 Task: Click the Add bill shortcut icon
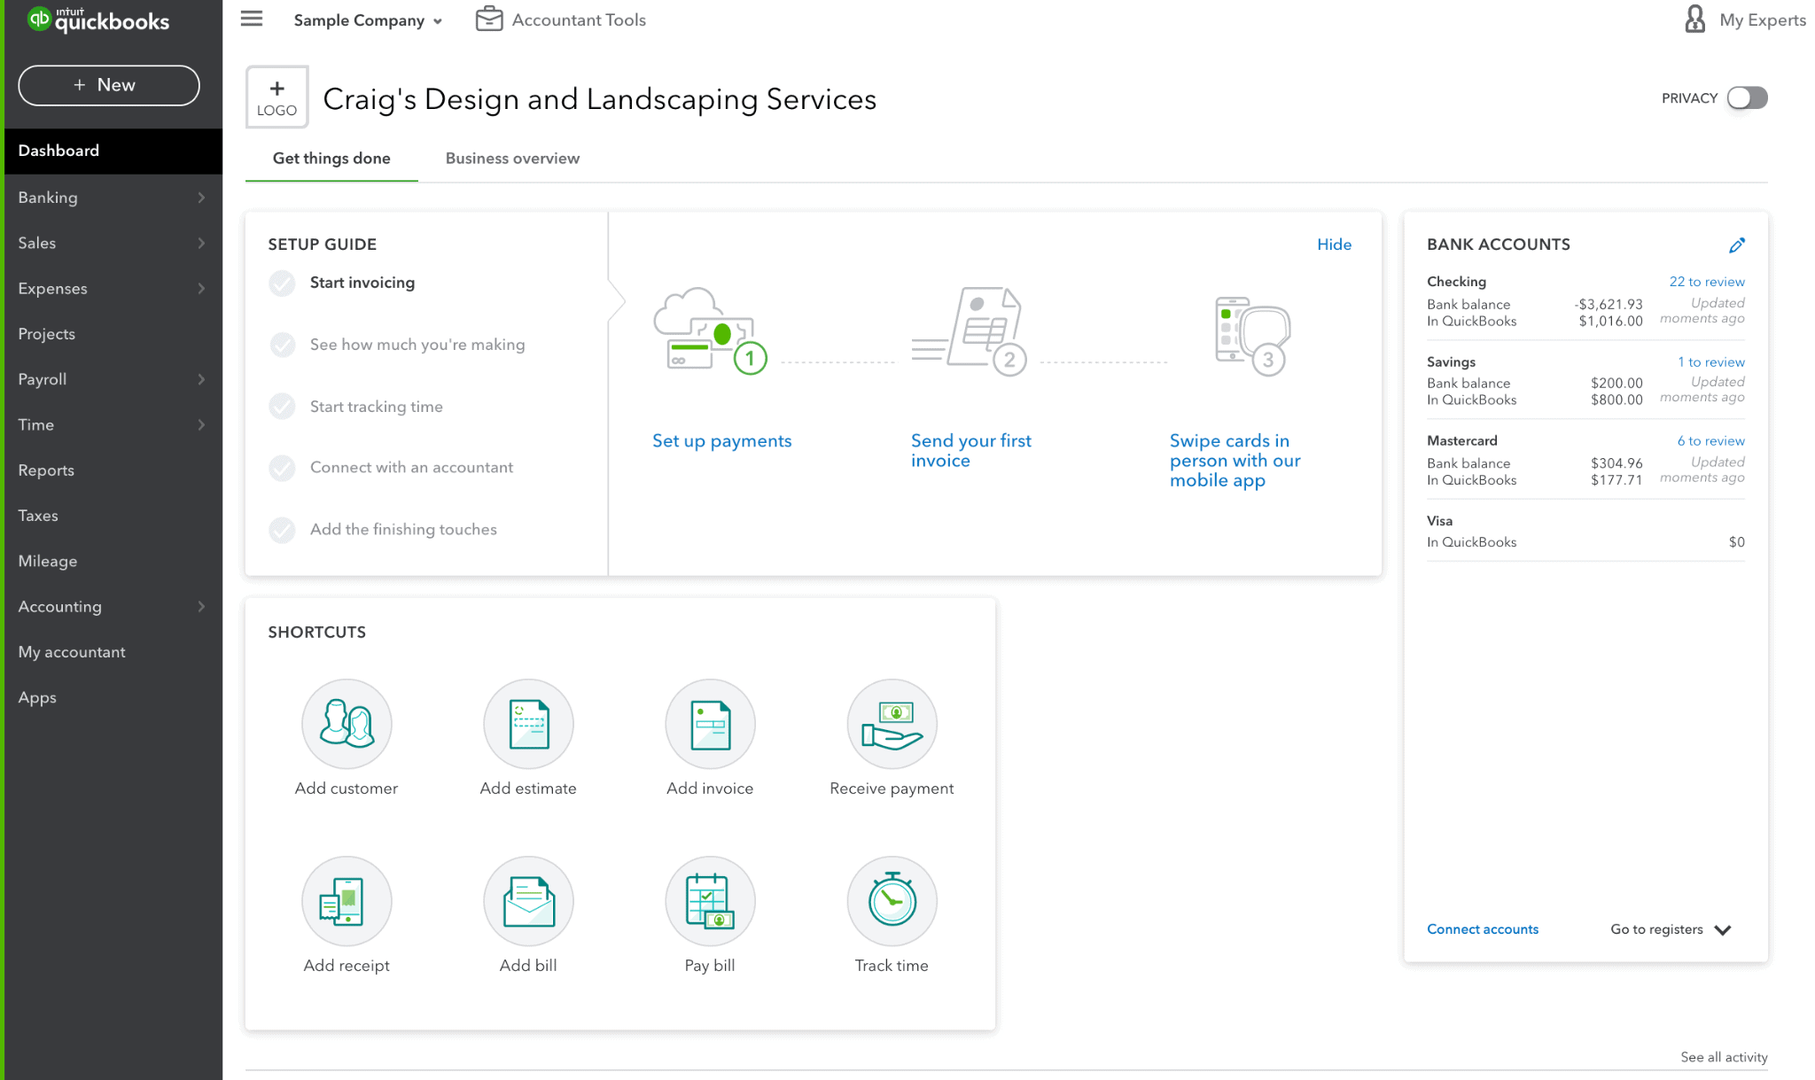[528, 900]
